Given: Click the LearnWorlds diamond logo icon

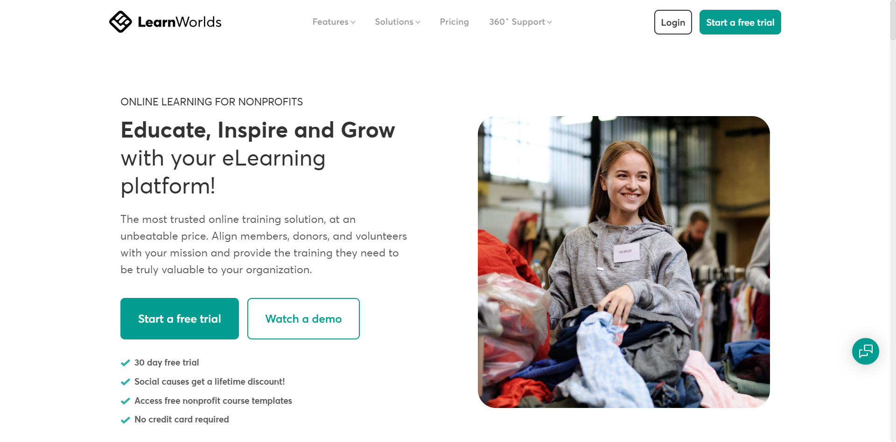Looking at the screenshot, I should tap(120, 22).
